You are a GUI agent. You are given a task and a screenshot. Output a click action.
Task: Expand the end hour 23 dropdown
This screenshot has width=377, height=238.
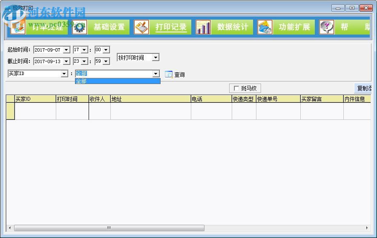pos(84,61)
